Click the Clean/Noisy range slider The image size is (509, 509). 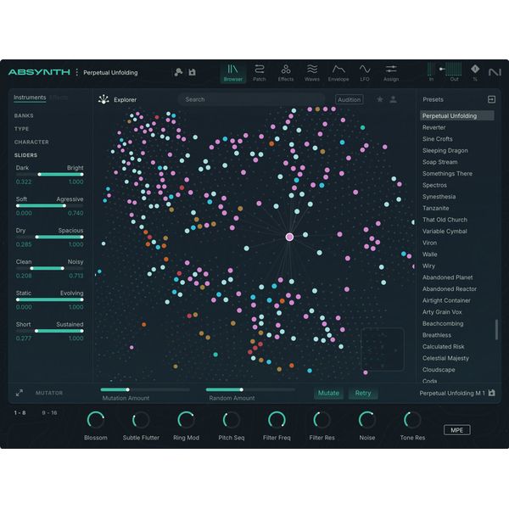pos(50,268)
